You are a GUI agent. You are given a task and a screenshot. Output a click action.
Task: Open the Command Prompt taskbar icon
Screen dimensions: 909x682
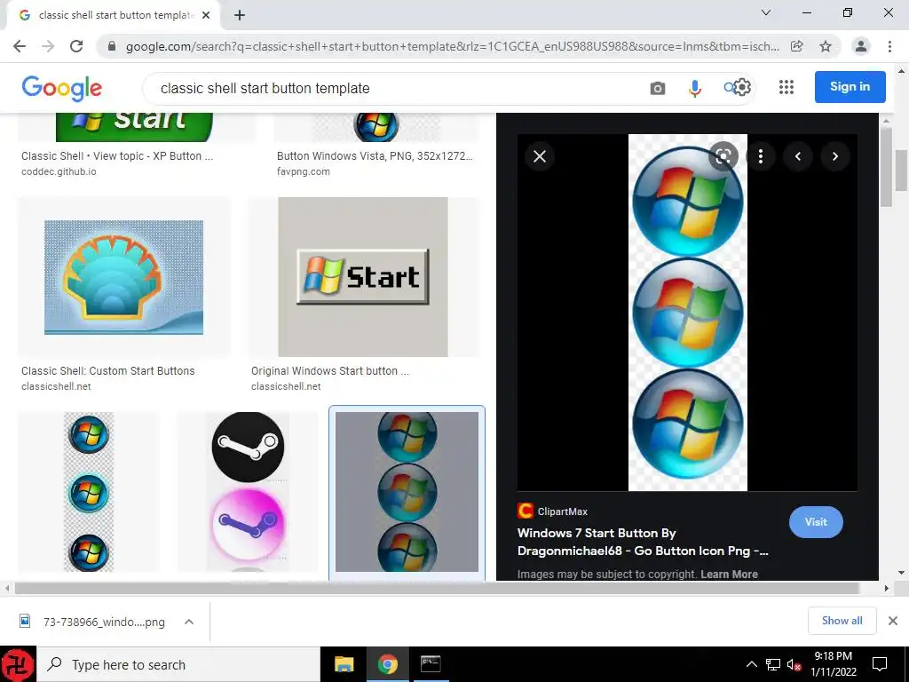[431, 664]
